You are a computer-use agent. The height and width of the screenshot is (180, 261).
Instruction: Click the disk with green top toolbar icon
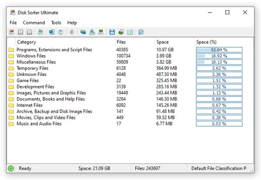pos(101,32)
